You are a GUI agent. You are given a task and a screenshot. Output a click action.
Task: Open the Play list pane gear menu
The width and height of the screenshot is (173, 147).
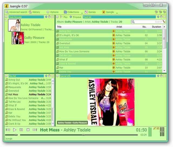coord(6,76)
